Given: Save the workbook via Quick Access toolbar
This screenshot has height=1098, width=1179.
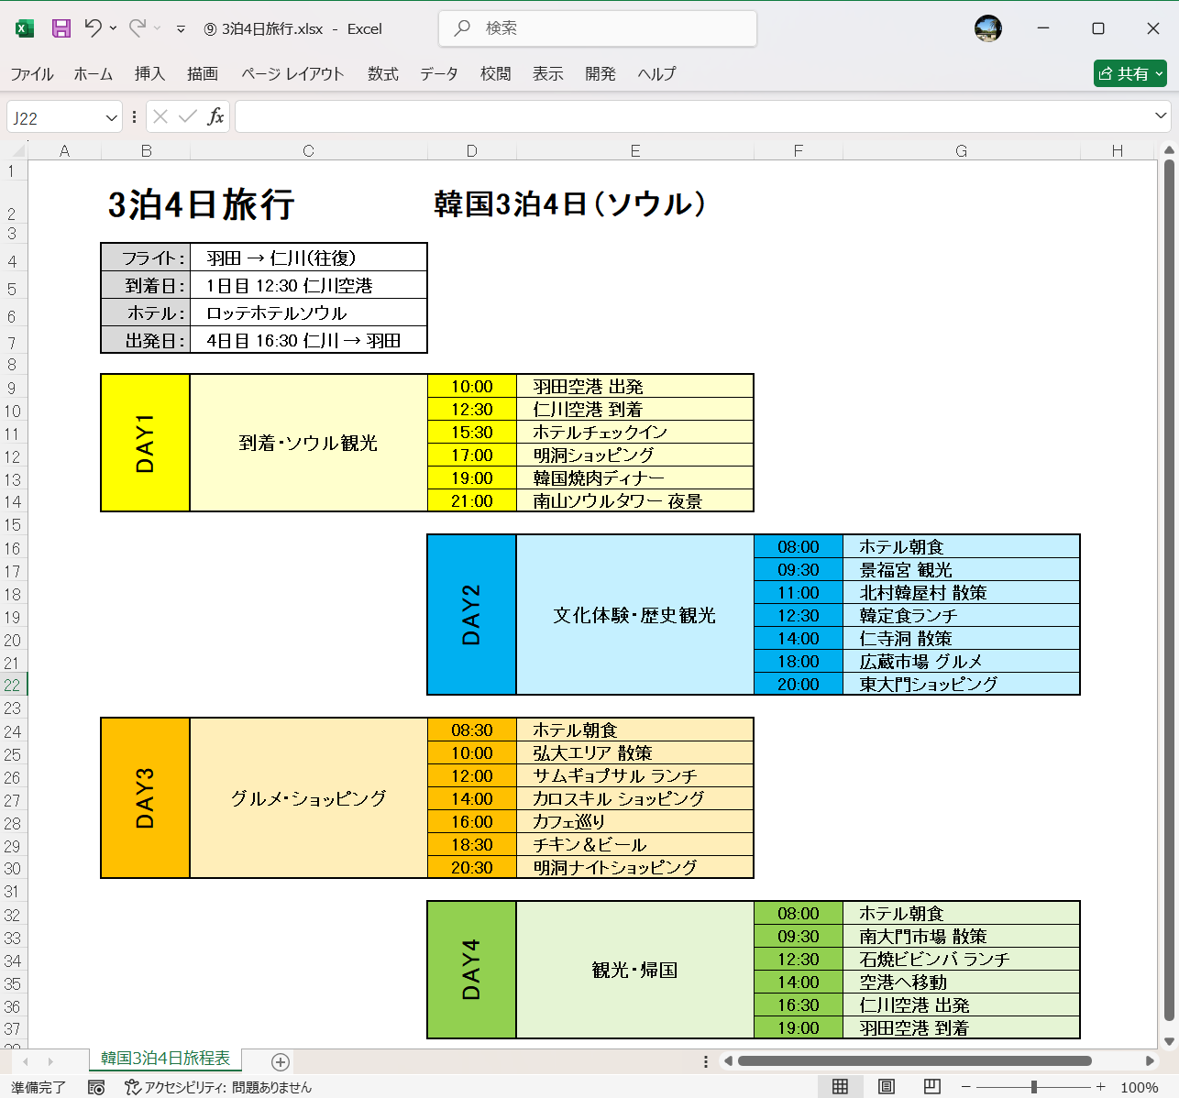Looking at the screenshot, I should point(61,28).
